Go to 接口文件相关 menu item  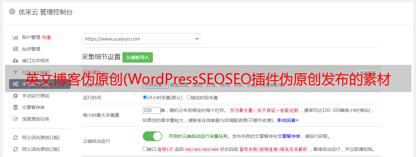tap(36, 61)
